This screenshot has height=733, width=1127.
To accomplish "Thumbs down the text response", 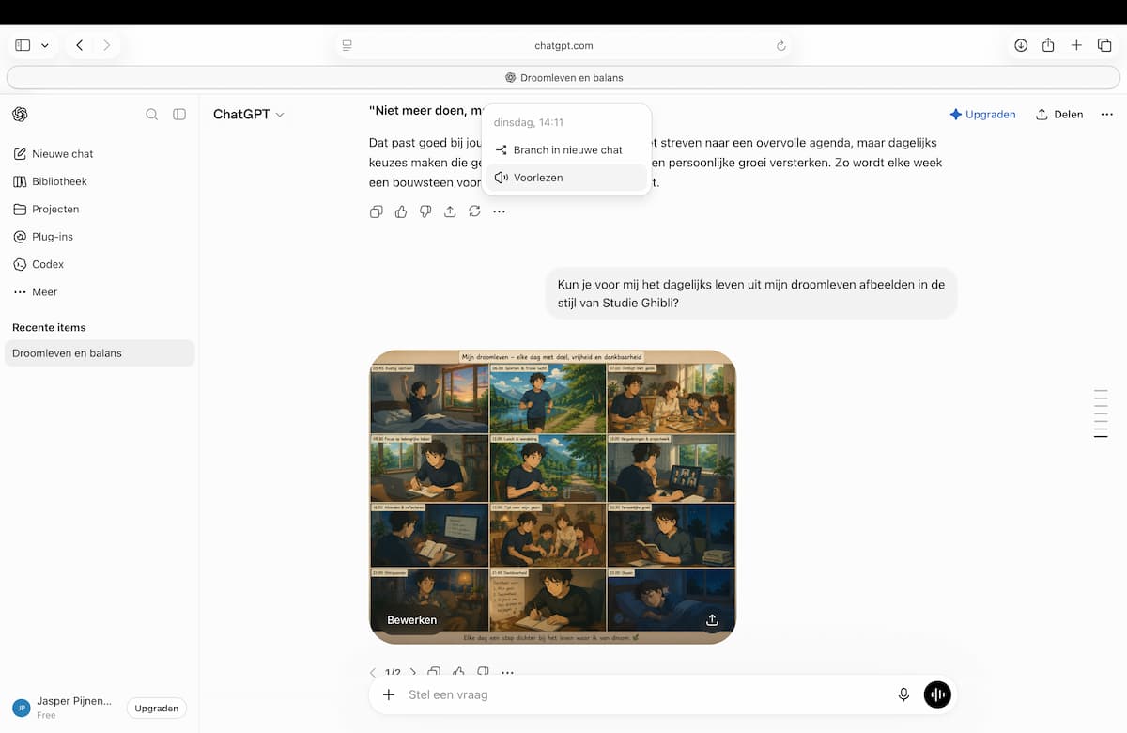I will [425, 212].
